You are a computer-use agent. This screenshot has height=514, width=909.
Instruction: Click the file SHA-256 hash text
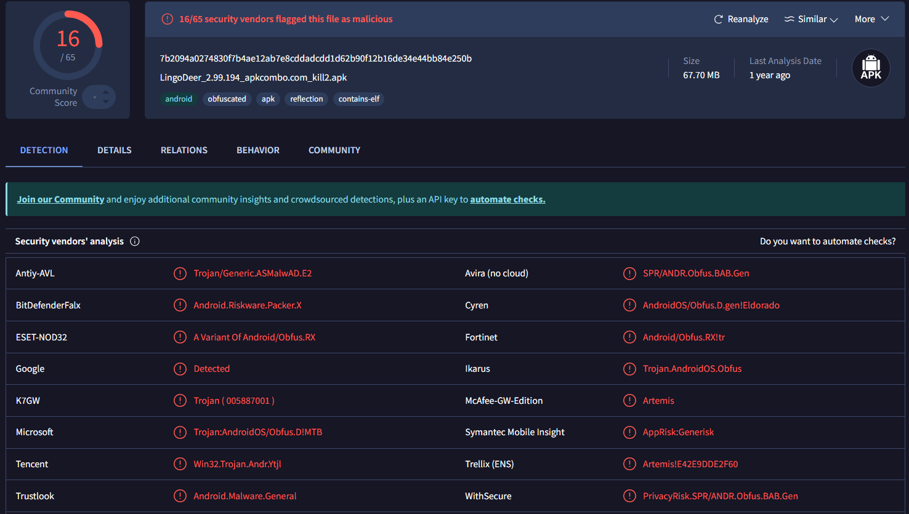pyautogui.click(x=316, y=58)
